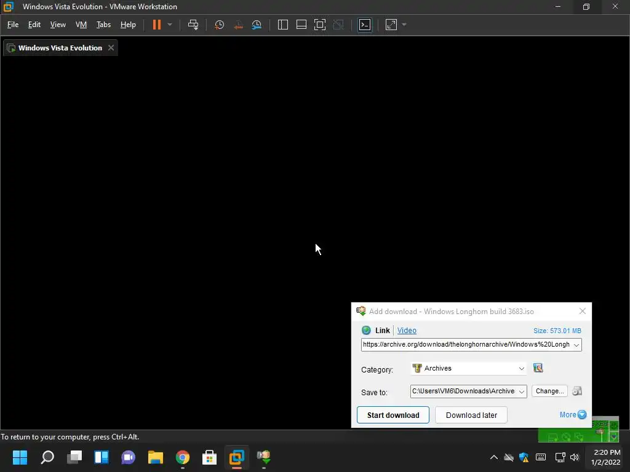The image size is (630, 472).
Task: Select the Link option in download dialog
Action: pos(382,330)
